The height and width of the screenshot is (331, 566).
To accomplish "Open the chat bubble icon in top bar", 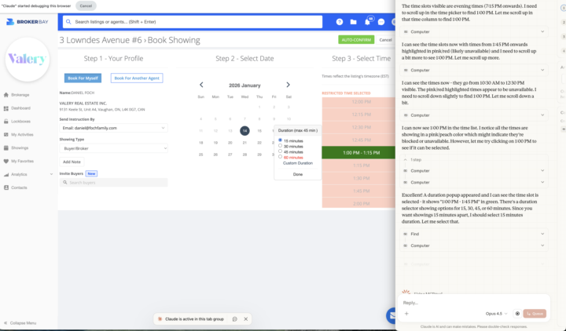I will pyautogui.click(x=381, y=22).
